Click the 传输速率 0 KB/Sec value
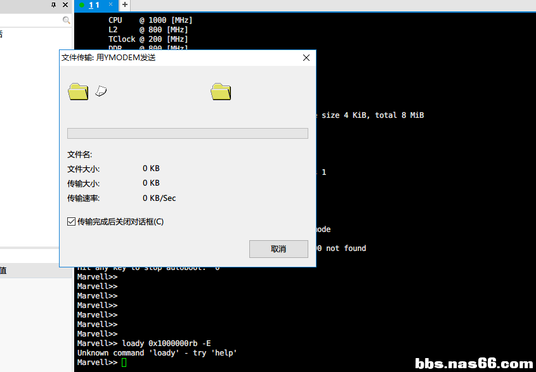536x372 pixels. pyautogui.click(x=159, y=198)
